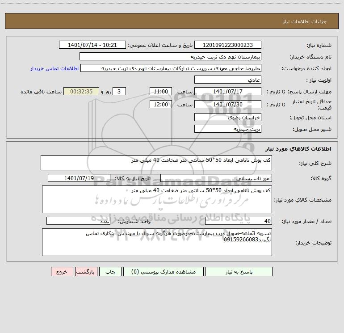344x333 pixels.
Task: Click the 'واحد شمارش:' label
Action: click(134, 222)
